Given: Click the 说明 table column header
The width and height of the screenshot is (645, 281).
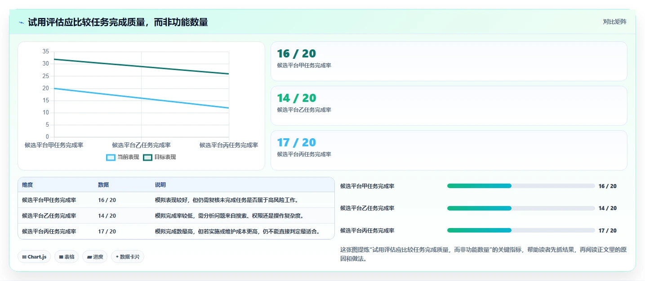Looking at the screenshot, I should point(160,185).
